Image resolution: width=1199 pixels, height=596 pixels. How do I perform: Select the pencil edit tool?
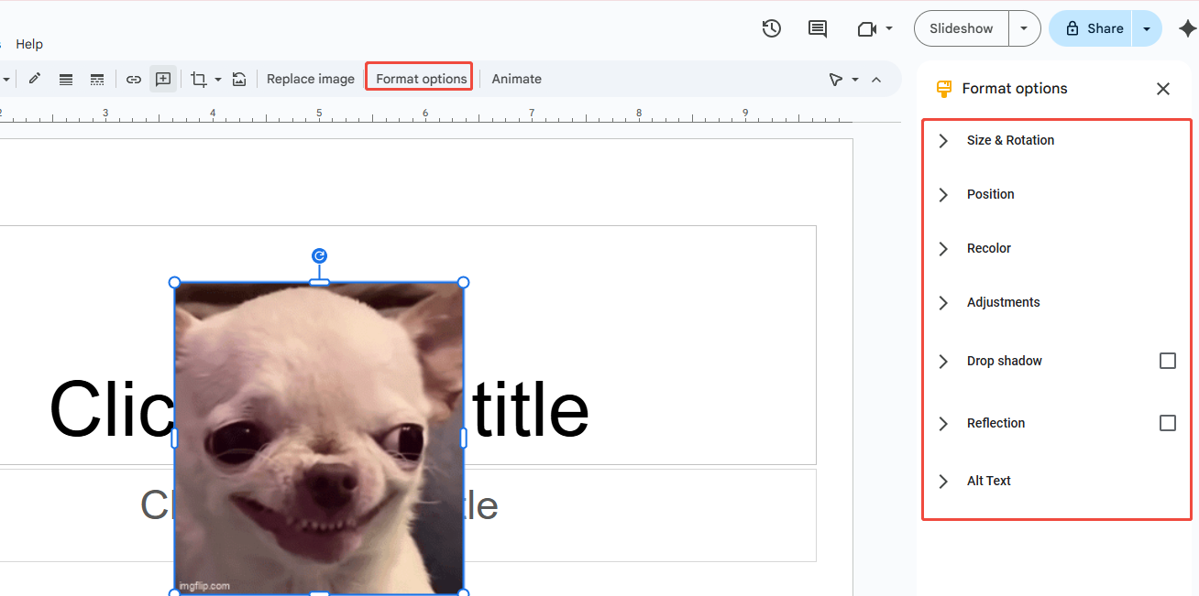[x=34, y=79]
